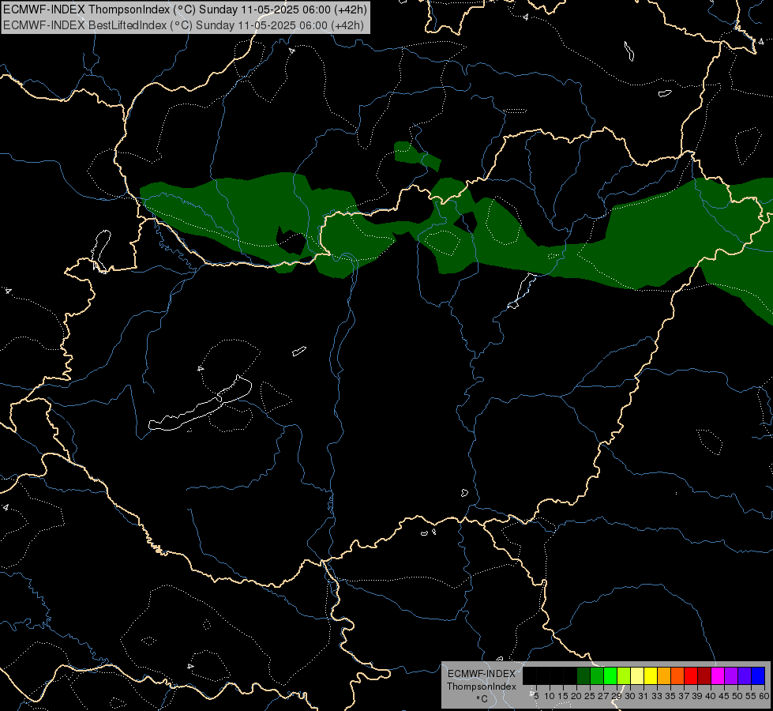
Task: Click the light orange 33-35 legend swatch
Action: pyautogui.click(x=664, y=676)
